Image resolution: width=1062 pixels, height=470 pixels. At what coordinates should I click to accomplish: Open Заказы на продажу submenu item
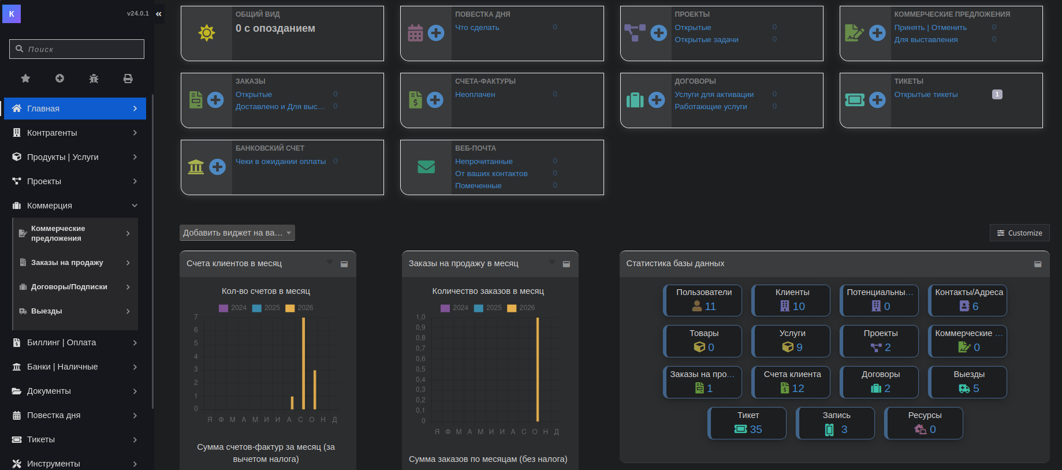(x=75, y=263)
